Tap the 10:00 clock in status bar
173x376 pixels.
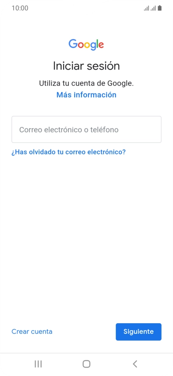click(20, 8)
